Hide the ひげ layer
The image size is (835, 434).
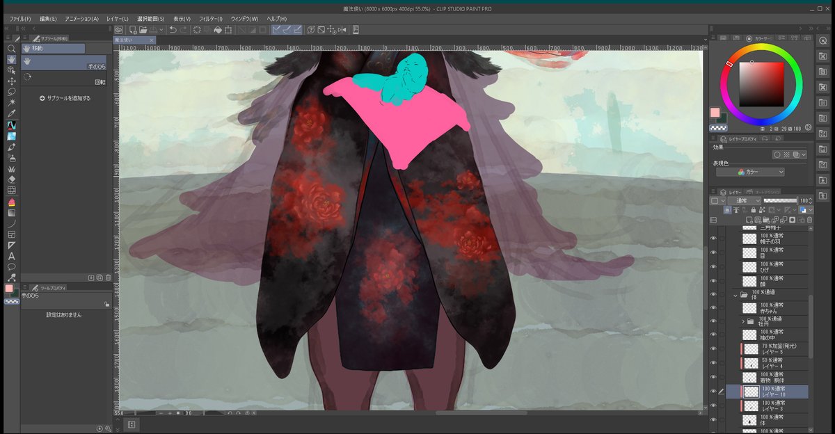point(713,267)
